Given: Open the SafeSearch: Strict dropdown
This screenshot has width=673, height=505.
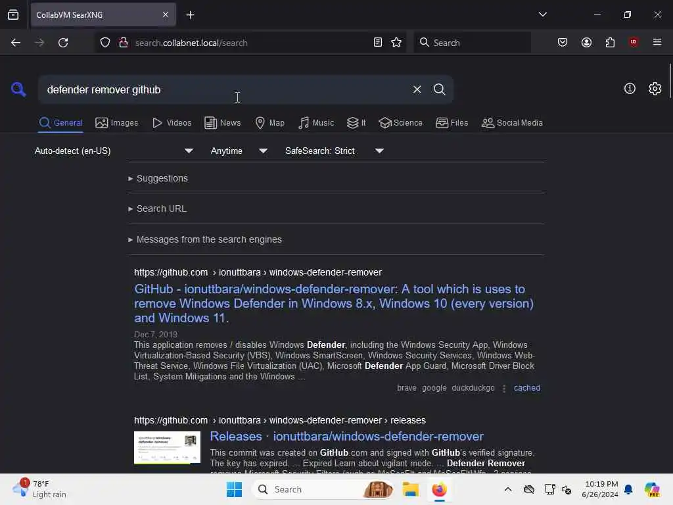Looking at the screenshot, I should (x=334, y=151).
